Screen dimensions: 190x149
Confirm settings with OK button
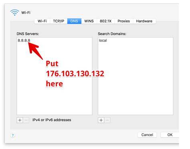pos(170,135)
